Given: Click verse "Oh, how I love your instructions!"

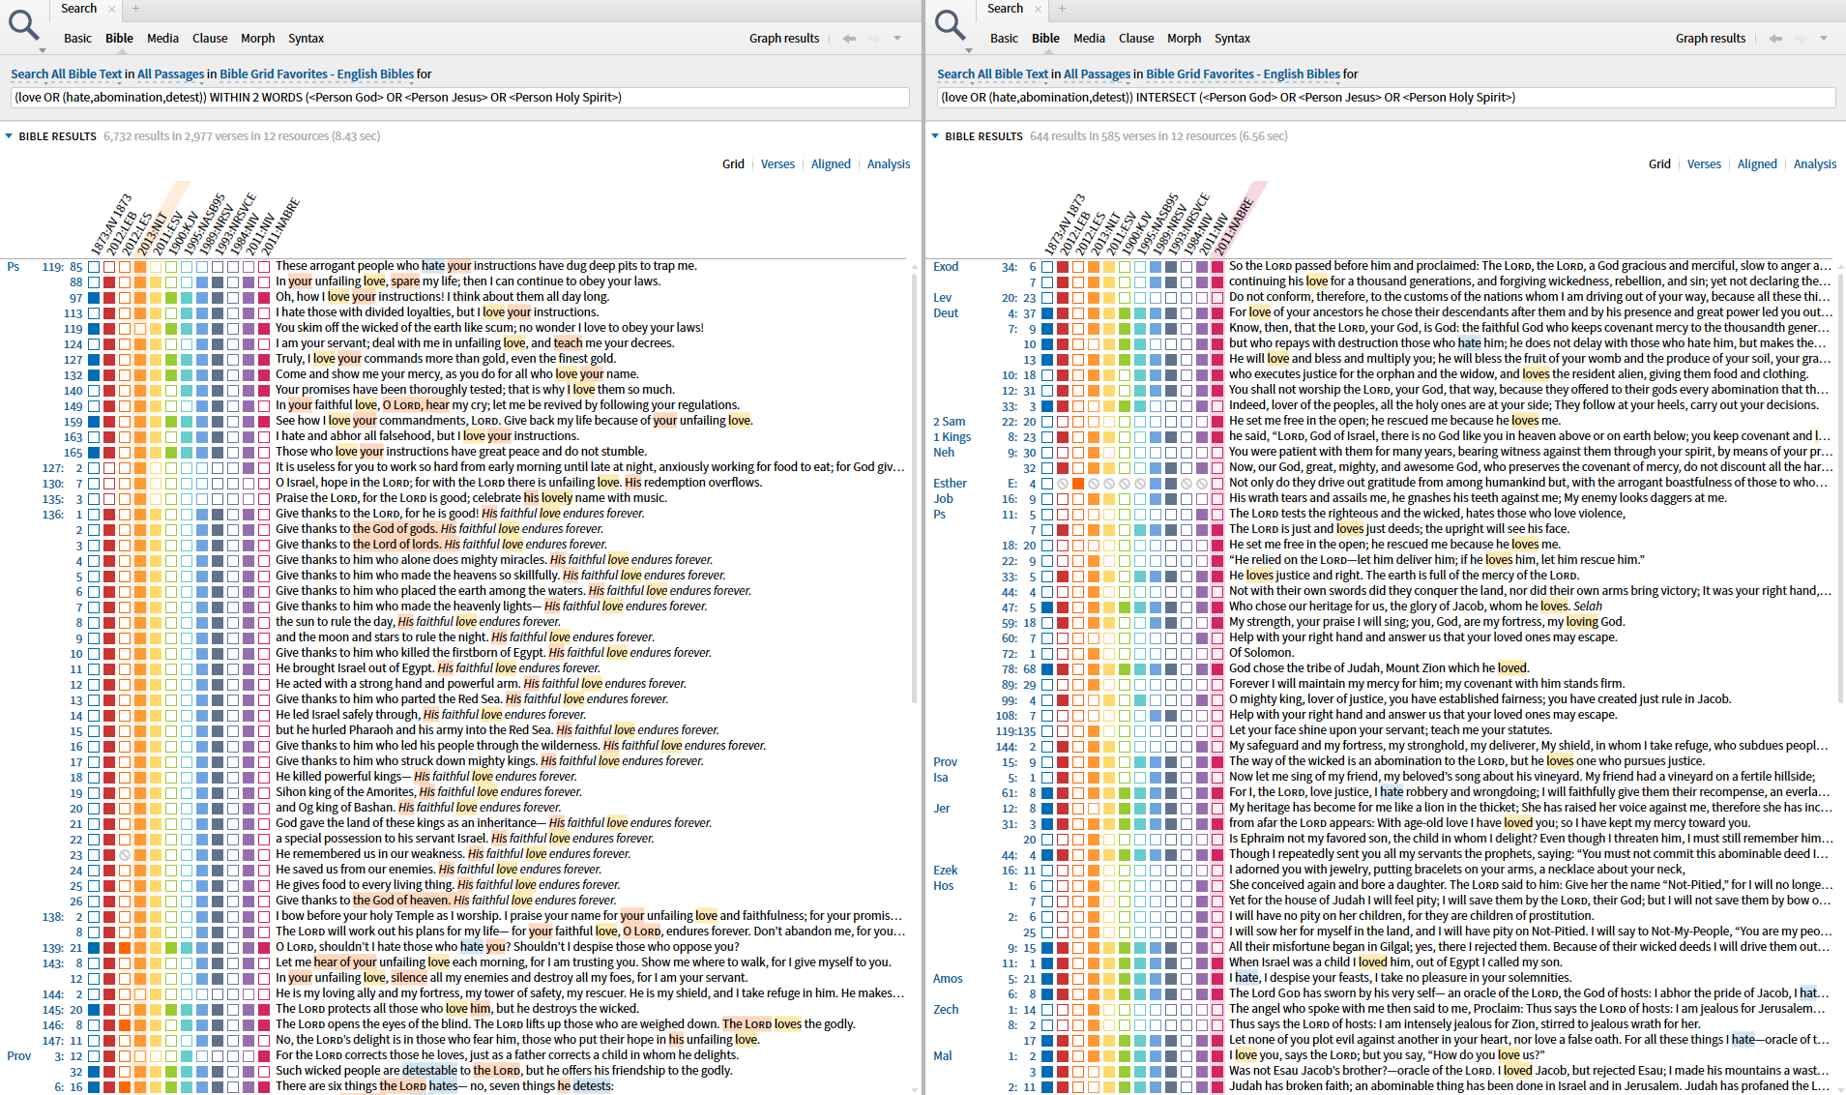Looking at the screenshot, I should pos(443,297).
